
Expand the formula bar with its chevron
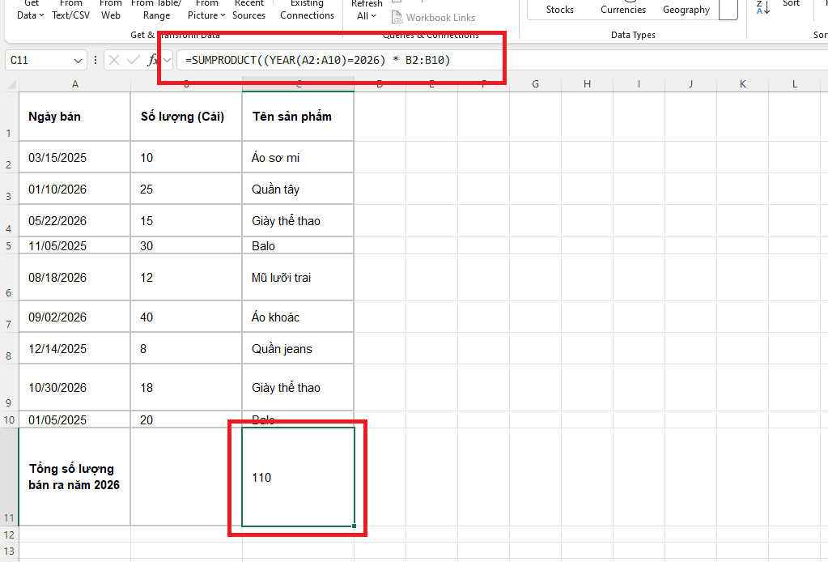click(168, 60)
